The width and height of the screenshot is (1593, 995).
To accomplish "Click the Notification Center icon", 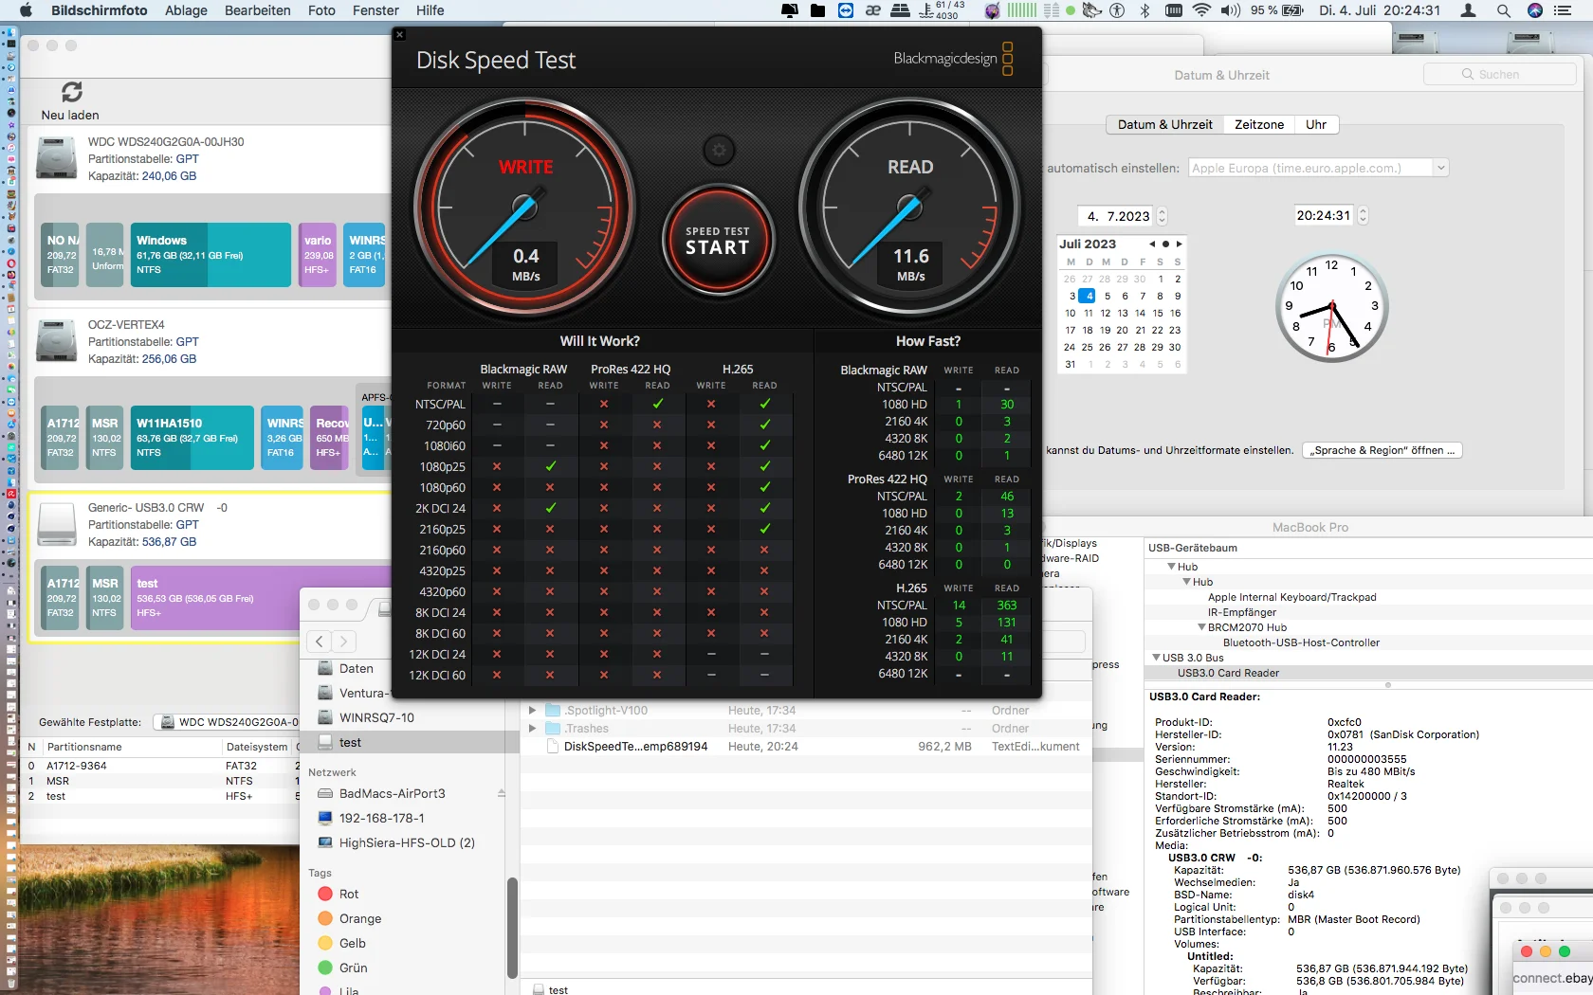I will [1563, 10].
